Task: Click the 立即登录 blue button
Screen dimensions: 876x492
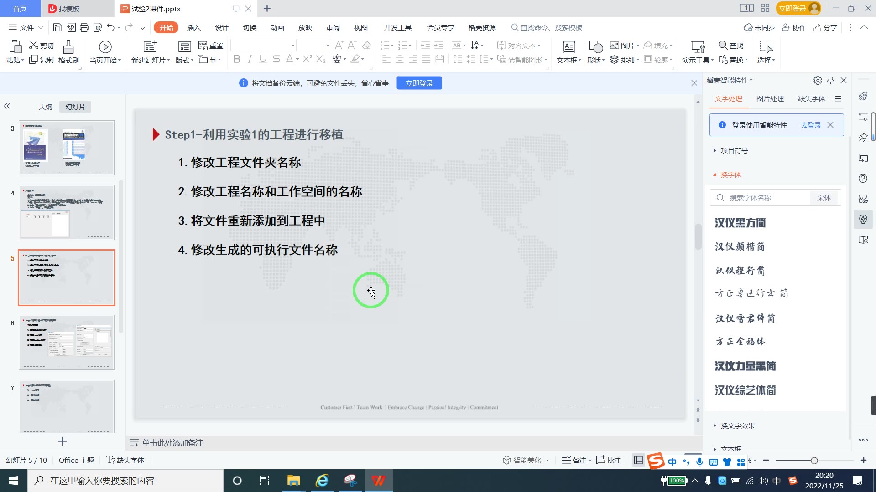Action: [419, 83]
